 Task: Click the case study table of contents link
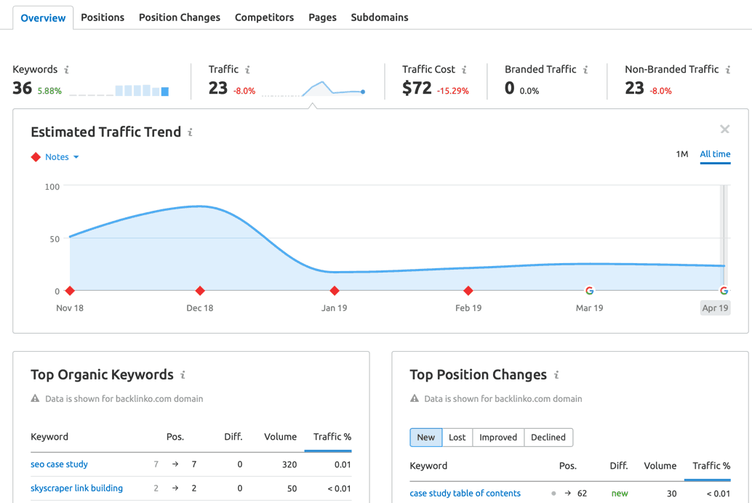click(465, 493)
